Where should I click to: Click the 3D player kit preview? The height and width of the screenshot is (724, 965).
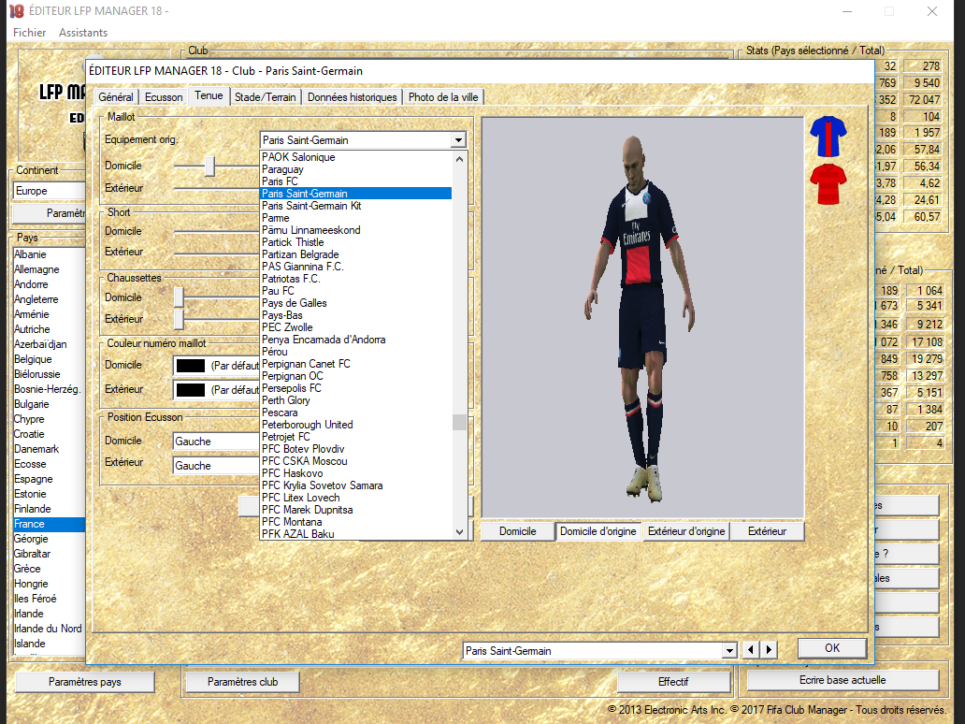click(x=642, y=318)
